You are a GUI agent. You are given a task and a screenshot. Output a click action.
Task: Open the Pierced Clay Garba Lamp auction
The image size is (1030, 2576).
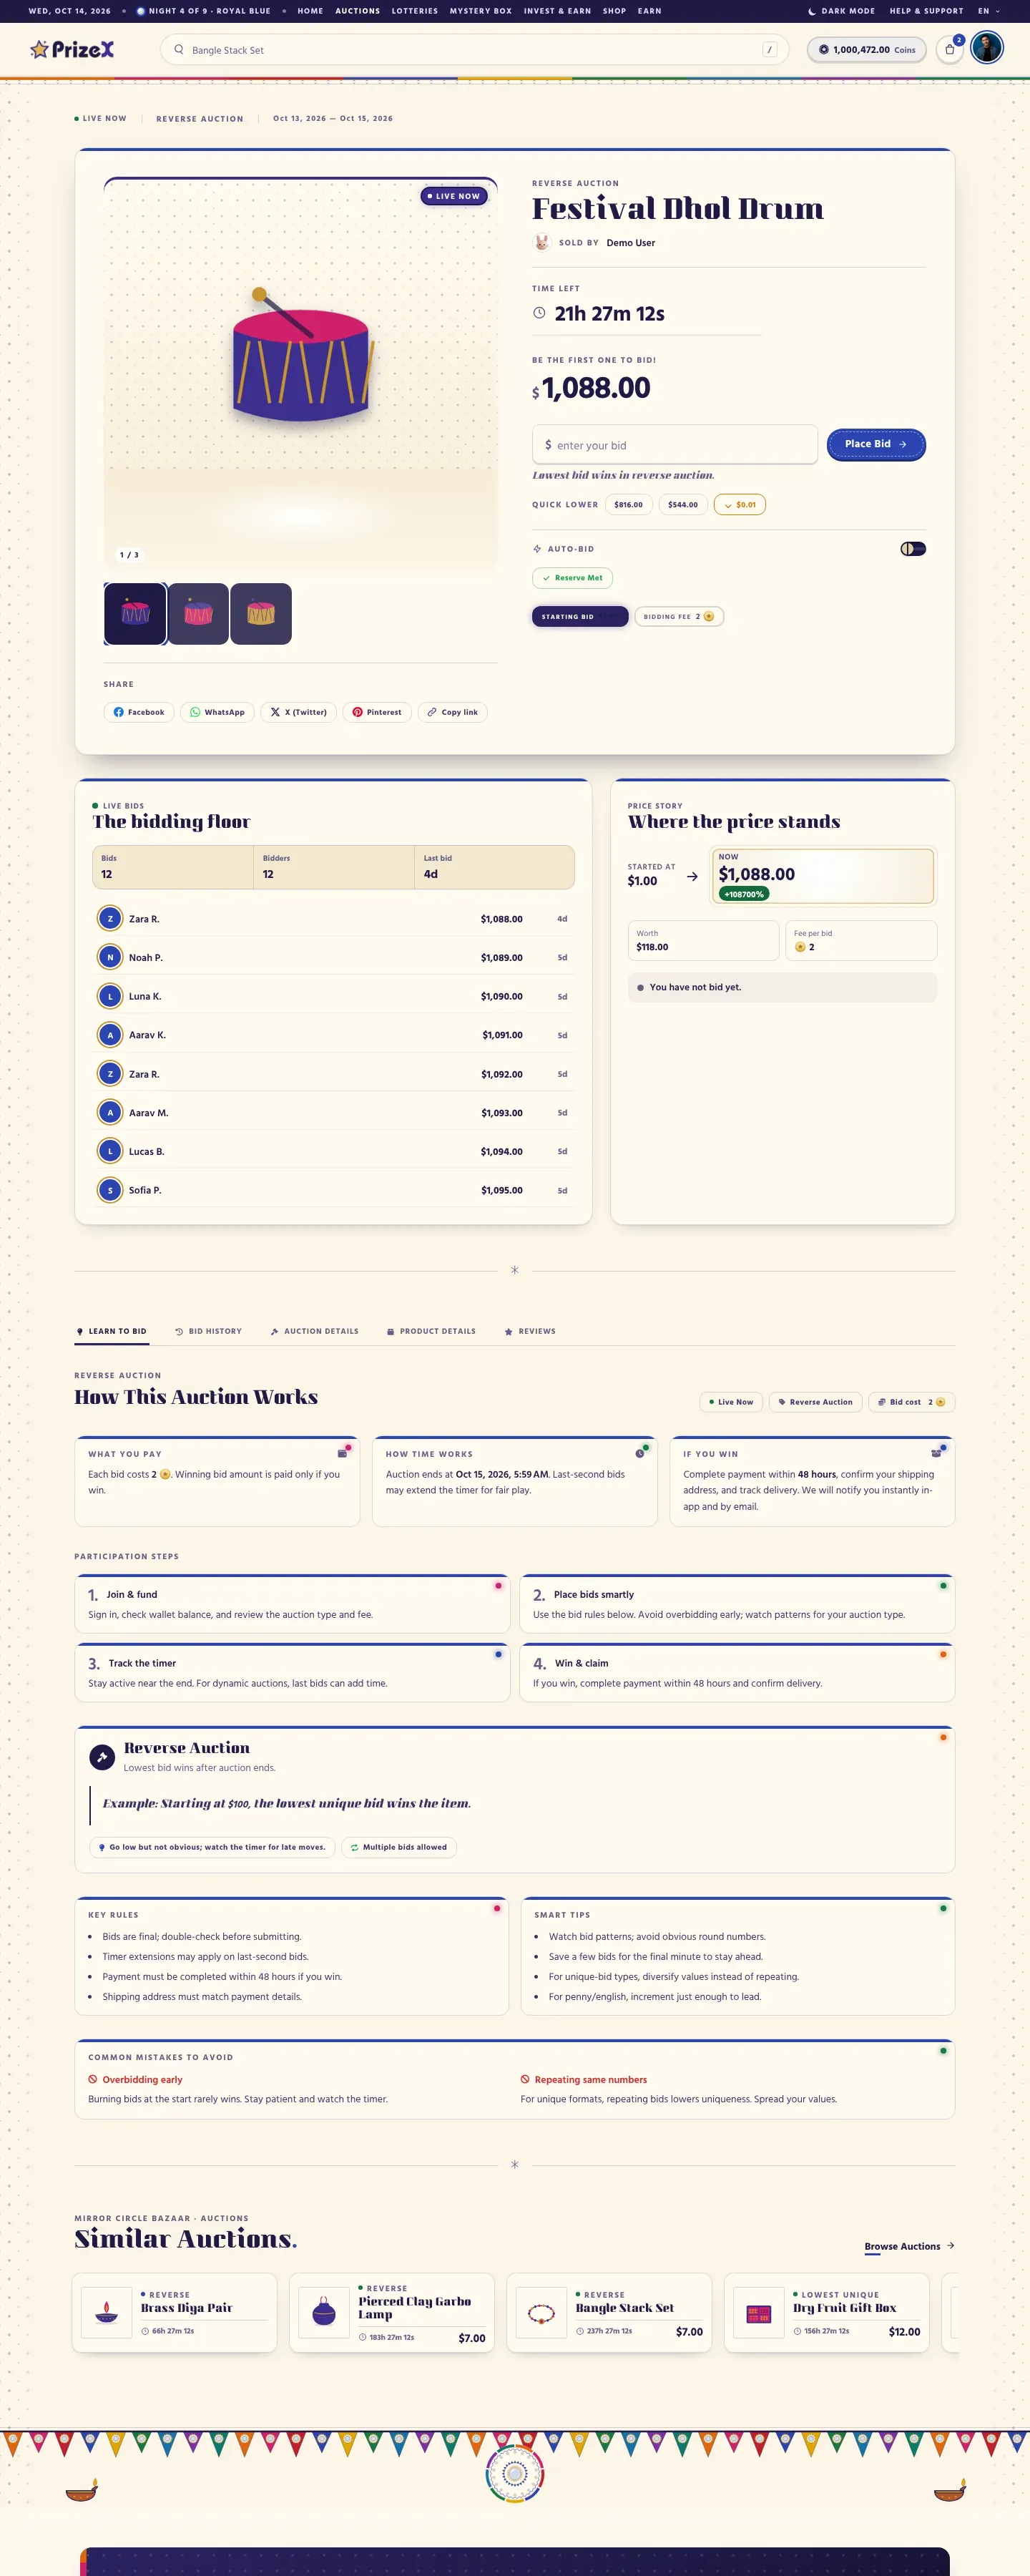(x=392, y=2312)
